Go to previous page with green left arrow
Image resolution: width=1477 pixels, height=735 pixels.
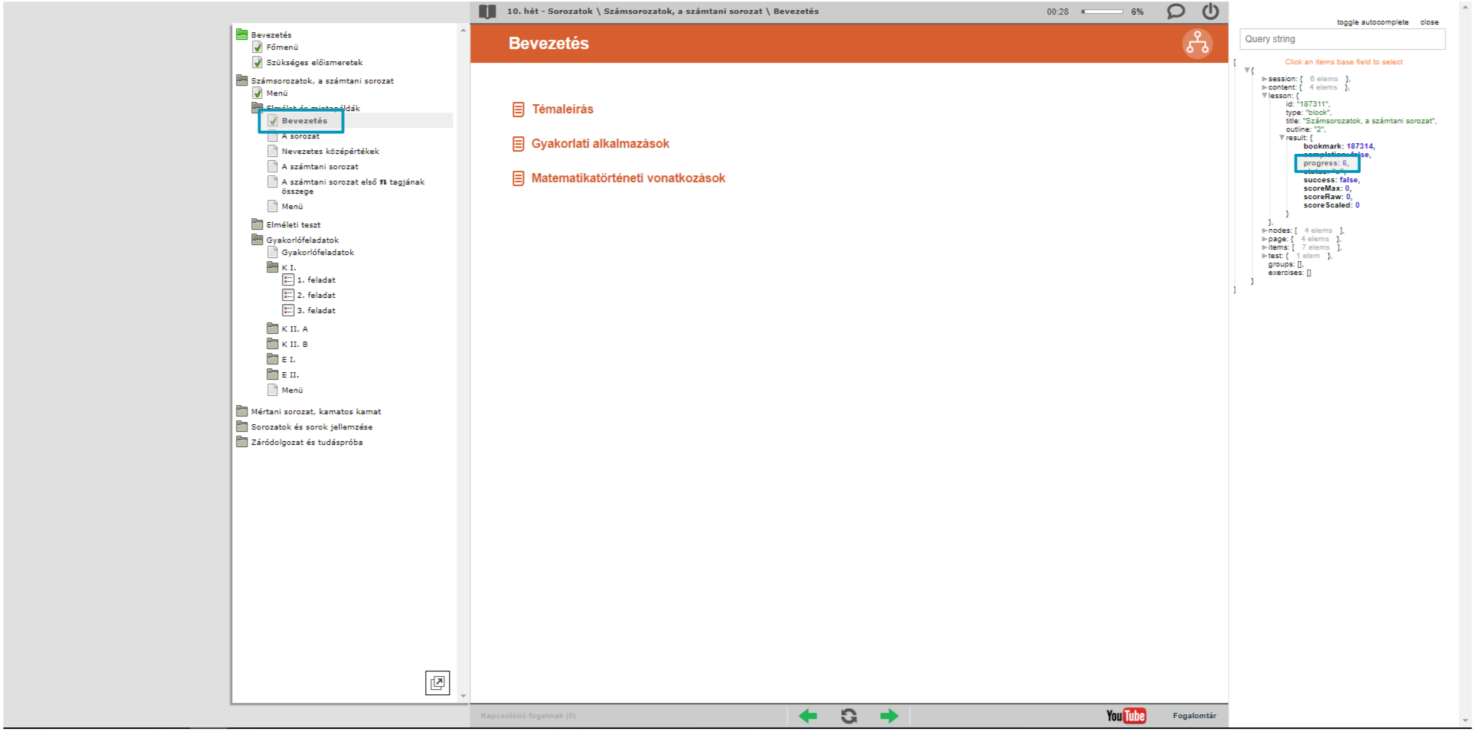tap(807, 716)
